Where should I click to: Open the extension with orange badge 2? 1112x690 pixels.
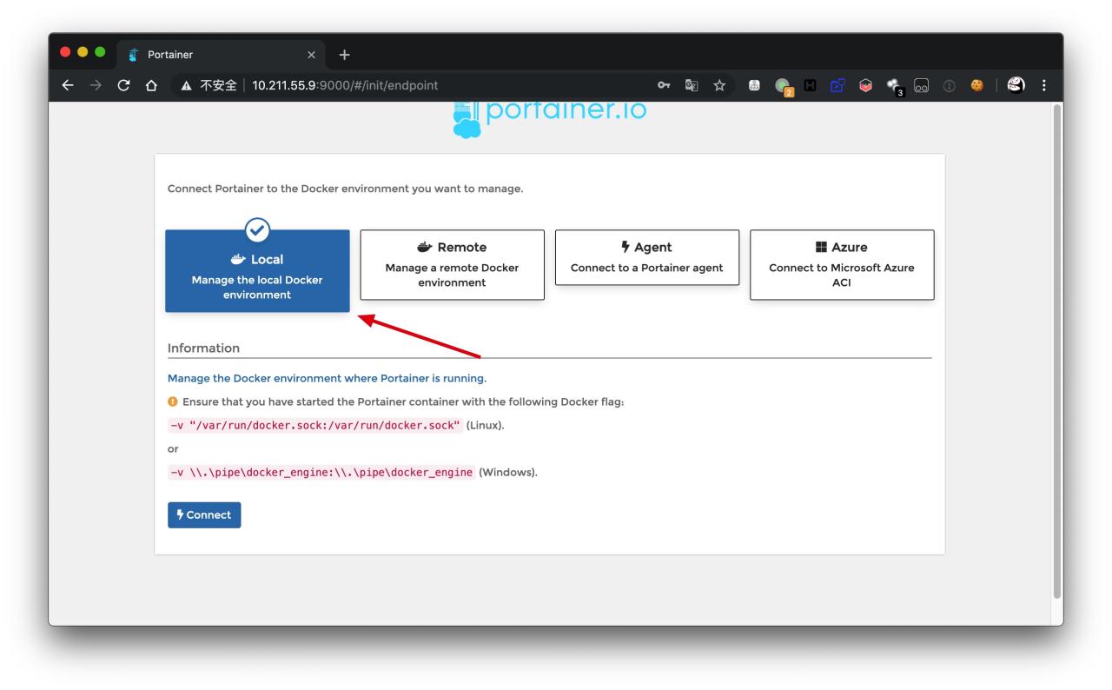[783, 86]
